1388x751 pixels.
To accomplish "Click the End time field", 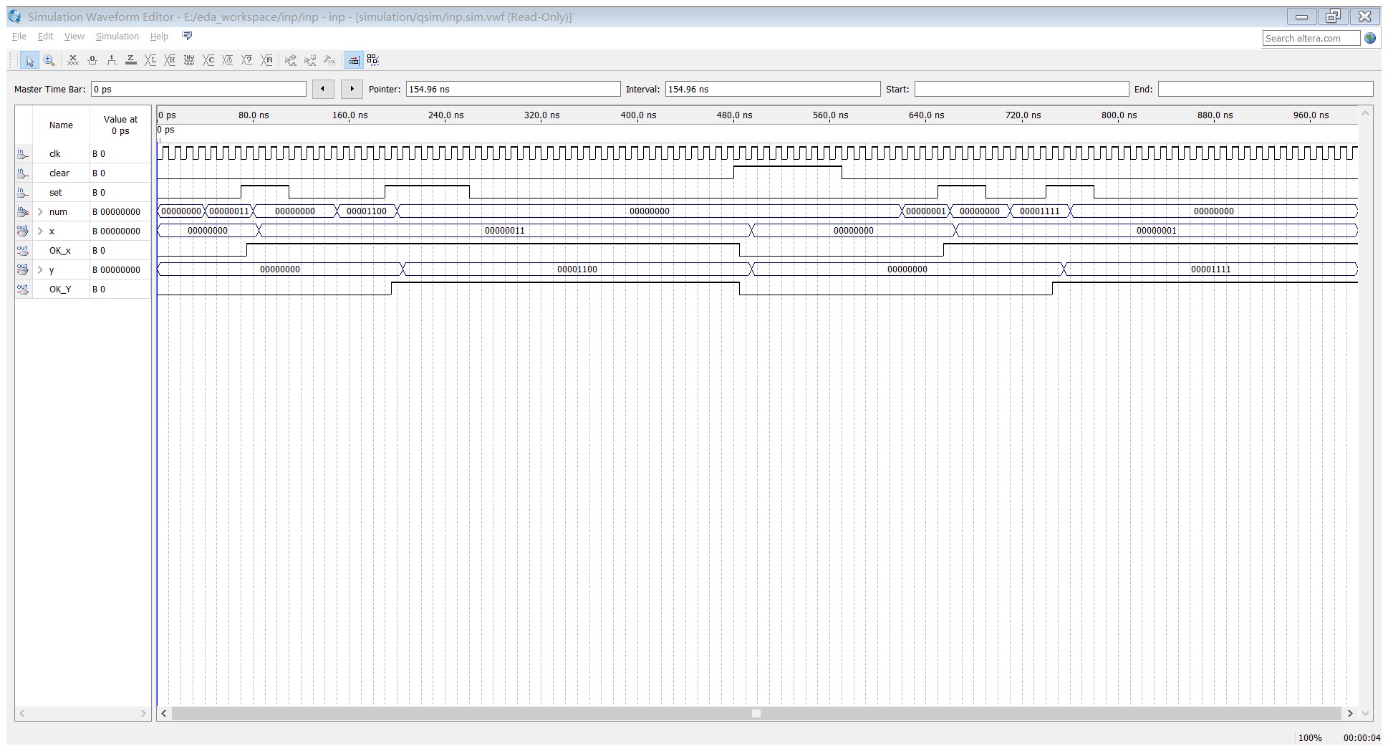I will click(1266, 89).
